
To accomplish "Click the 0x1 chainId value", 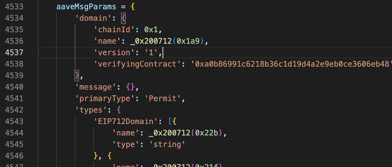I will [x=151, y=30].
